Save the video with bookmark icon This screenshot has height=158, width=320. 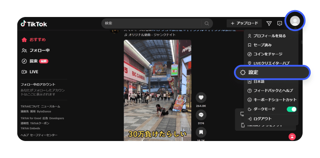[201, 132]
